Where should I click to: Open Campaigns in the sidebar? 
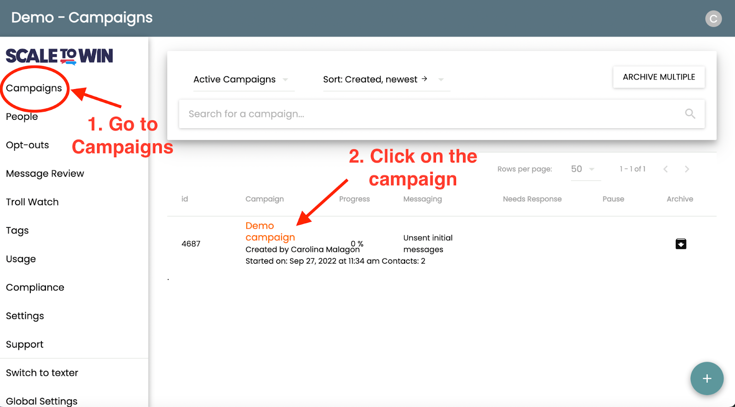point(34,88)
